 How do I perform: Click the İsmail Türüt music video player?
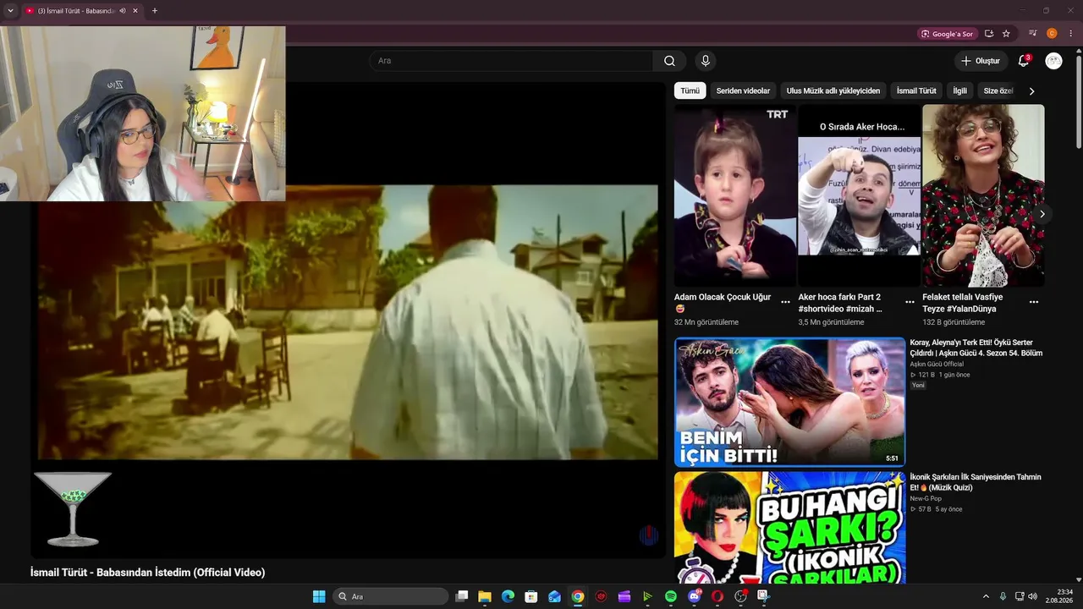348,321
